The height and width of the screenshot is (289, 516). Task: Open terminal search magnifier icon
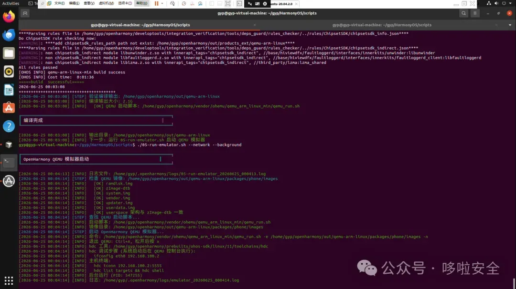coord(463,13)
